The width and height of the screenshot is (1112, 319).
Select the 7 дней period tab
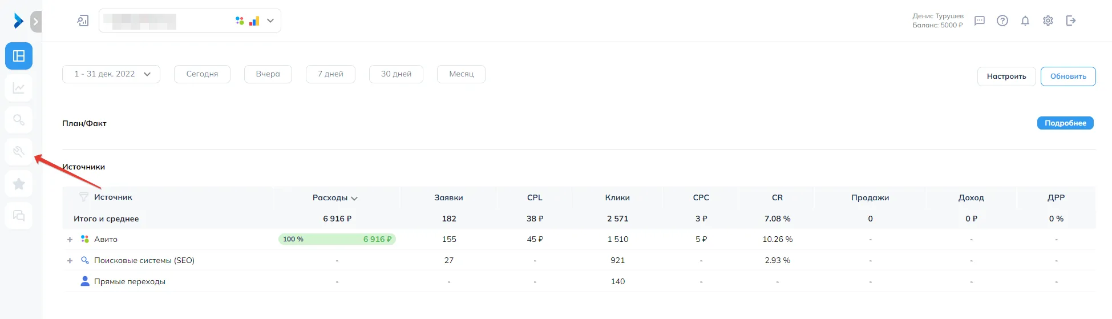click(x=330, y=74)
